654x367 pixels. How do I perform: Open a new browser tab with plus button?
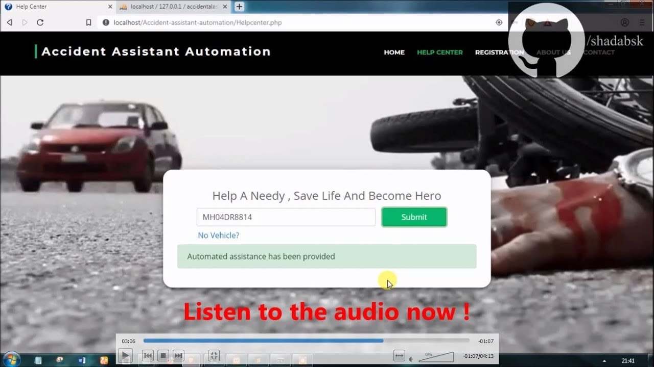pyautogui.click(x=239, y=7)
